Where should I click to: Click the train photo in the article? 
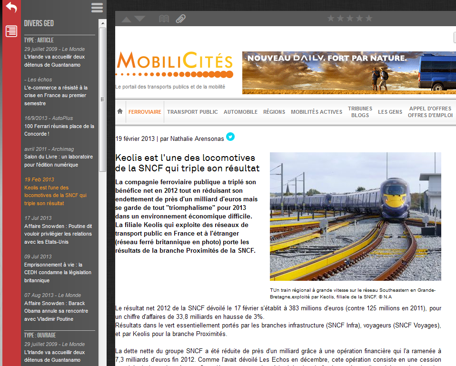pos(356,216)
